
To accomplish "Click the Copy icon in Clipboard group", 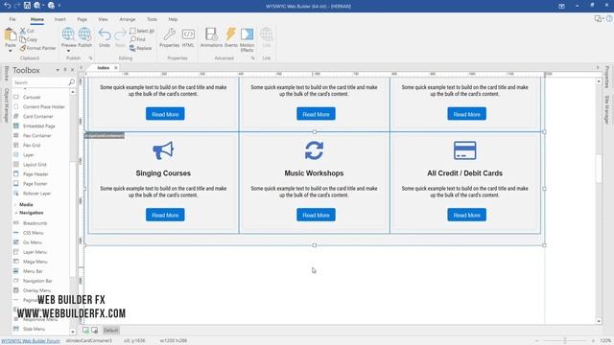I will 23,39.
